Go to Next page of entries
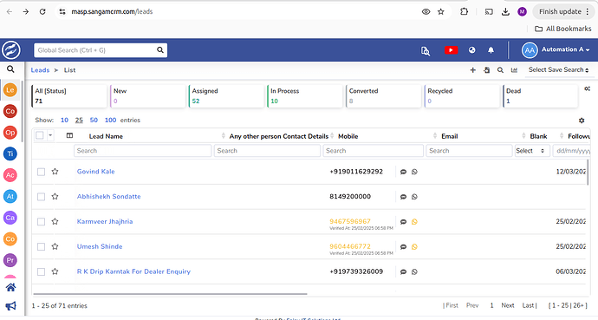Image resolution: width=598 pixels, height=320 pixels. click(x=508, y=305)
